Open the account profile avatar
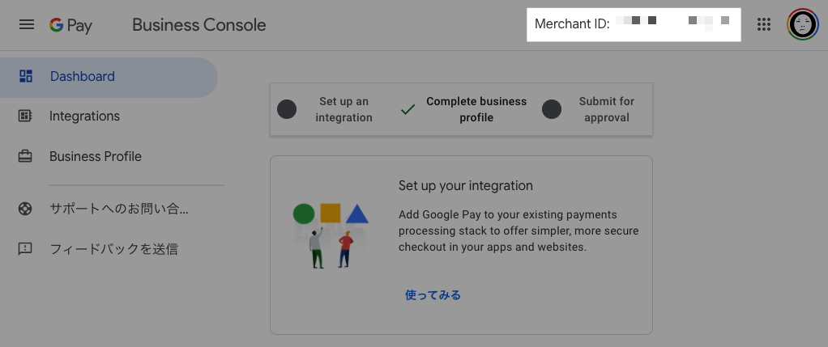Viewport: 828px width, 347px height. (x=802, y=24)
